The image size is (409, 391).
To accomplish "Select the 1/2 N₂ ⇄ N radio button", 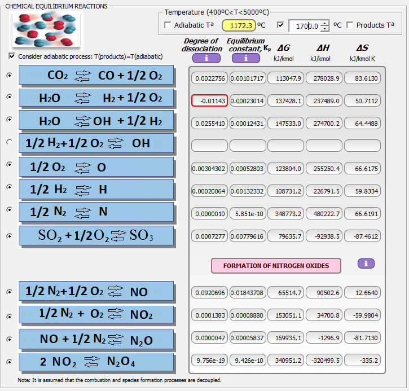I will click(9, 210).
